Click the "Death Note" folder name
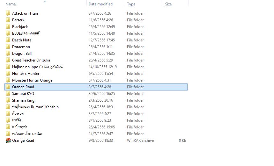The height and width of the screenshot is (166, 274). tap(22, 40)
